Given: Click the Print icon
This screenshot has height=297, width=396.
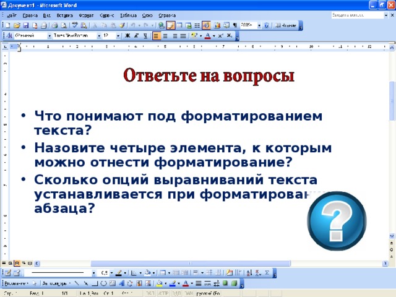Looking at the screenshot, I should click(x=54, y=25).
